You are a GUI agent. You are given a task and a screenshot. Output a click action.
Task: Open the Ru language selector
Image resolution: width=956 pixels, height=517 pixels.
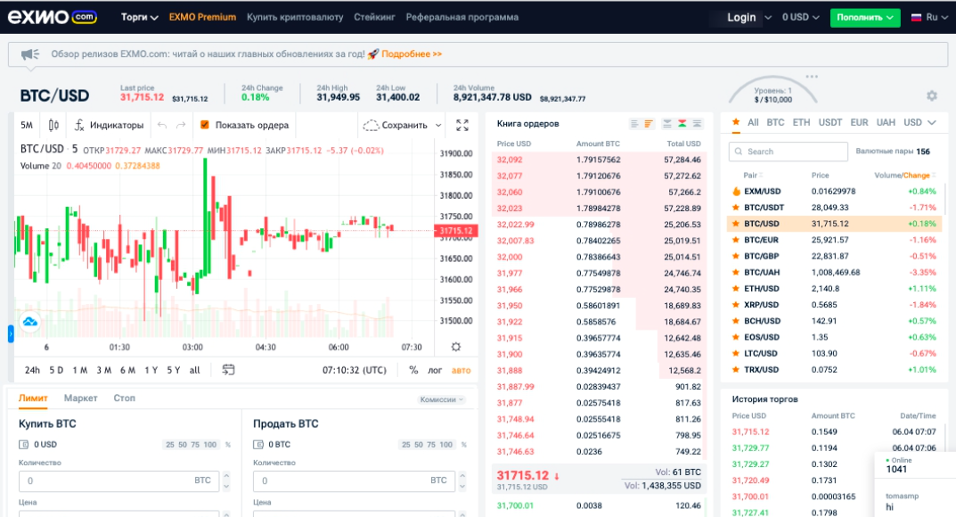pyautogui.click(x=929, y=18)
